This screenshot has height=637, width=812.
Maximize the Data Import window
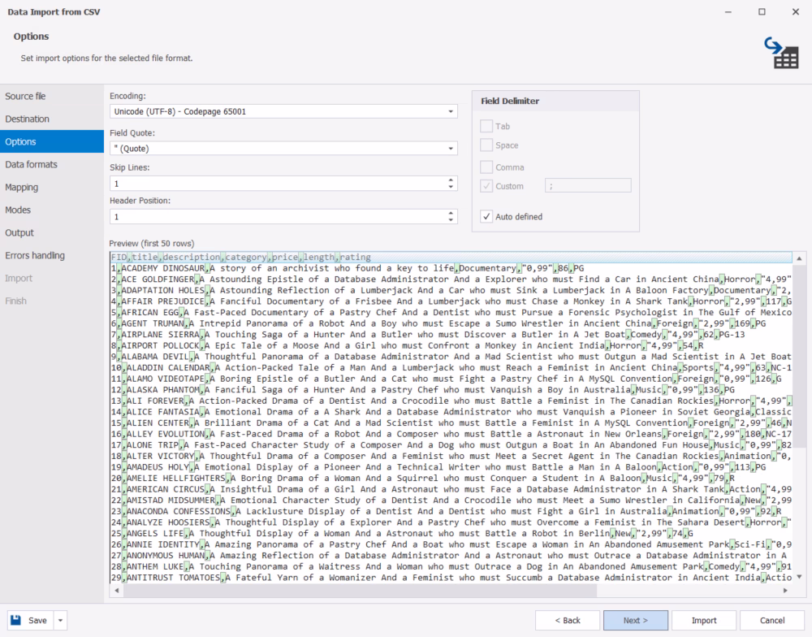tap(762, 11)
